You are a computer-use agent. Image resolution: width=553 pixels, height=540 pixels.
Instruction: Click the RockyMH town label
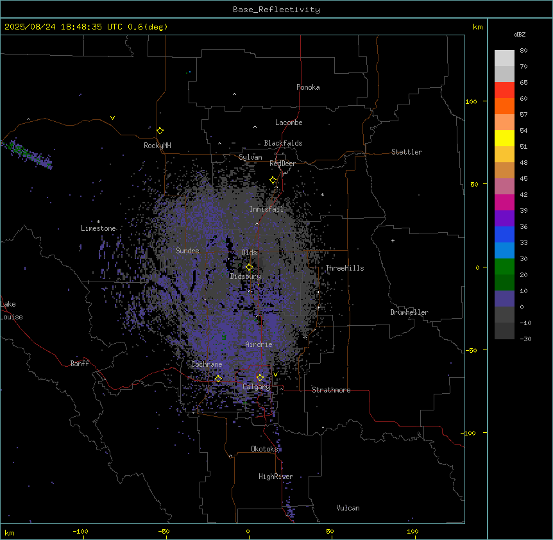click(157, 146)
